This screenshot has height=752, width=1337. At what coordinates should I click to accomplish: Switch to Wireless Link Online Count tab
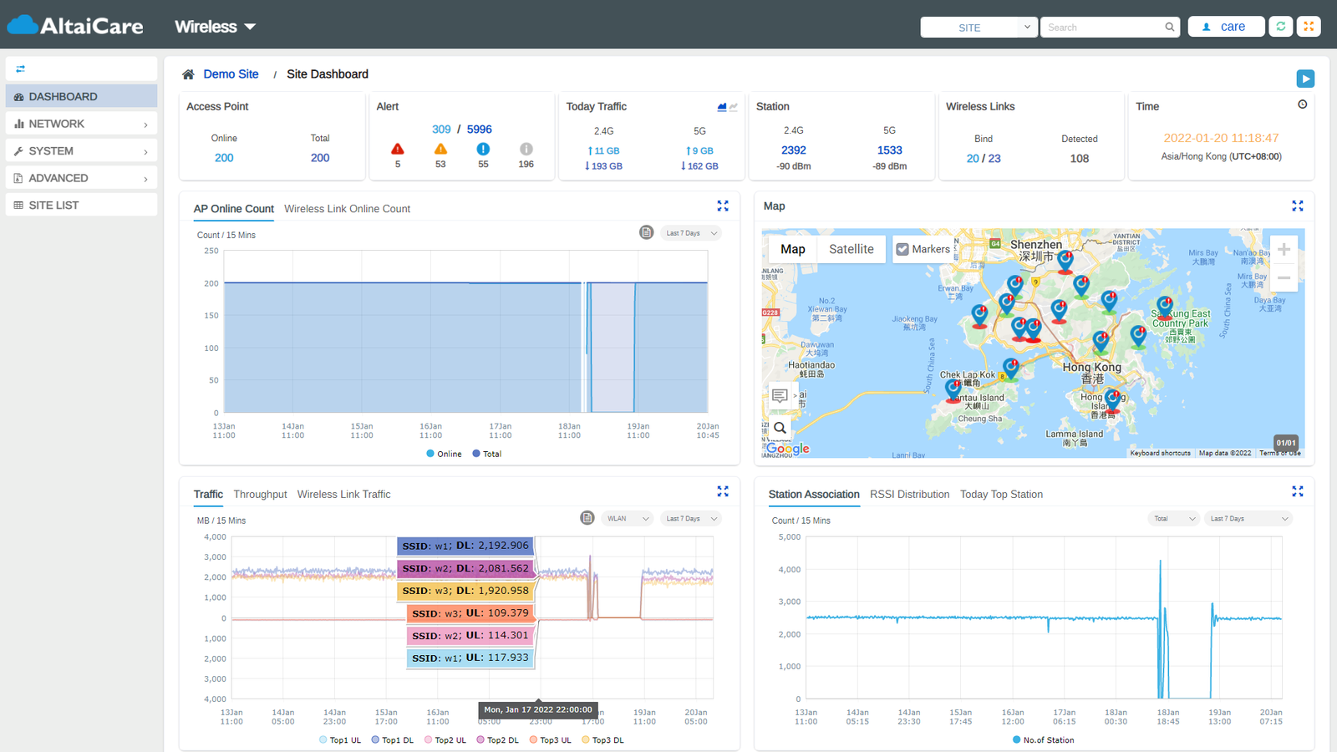(347, 209)
